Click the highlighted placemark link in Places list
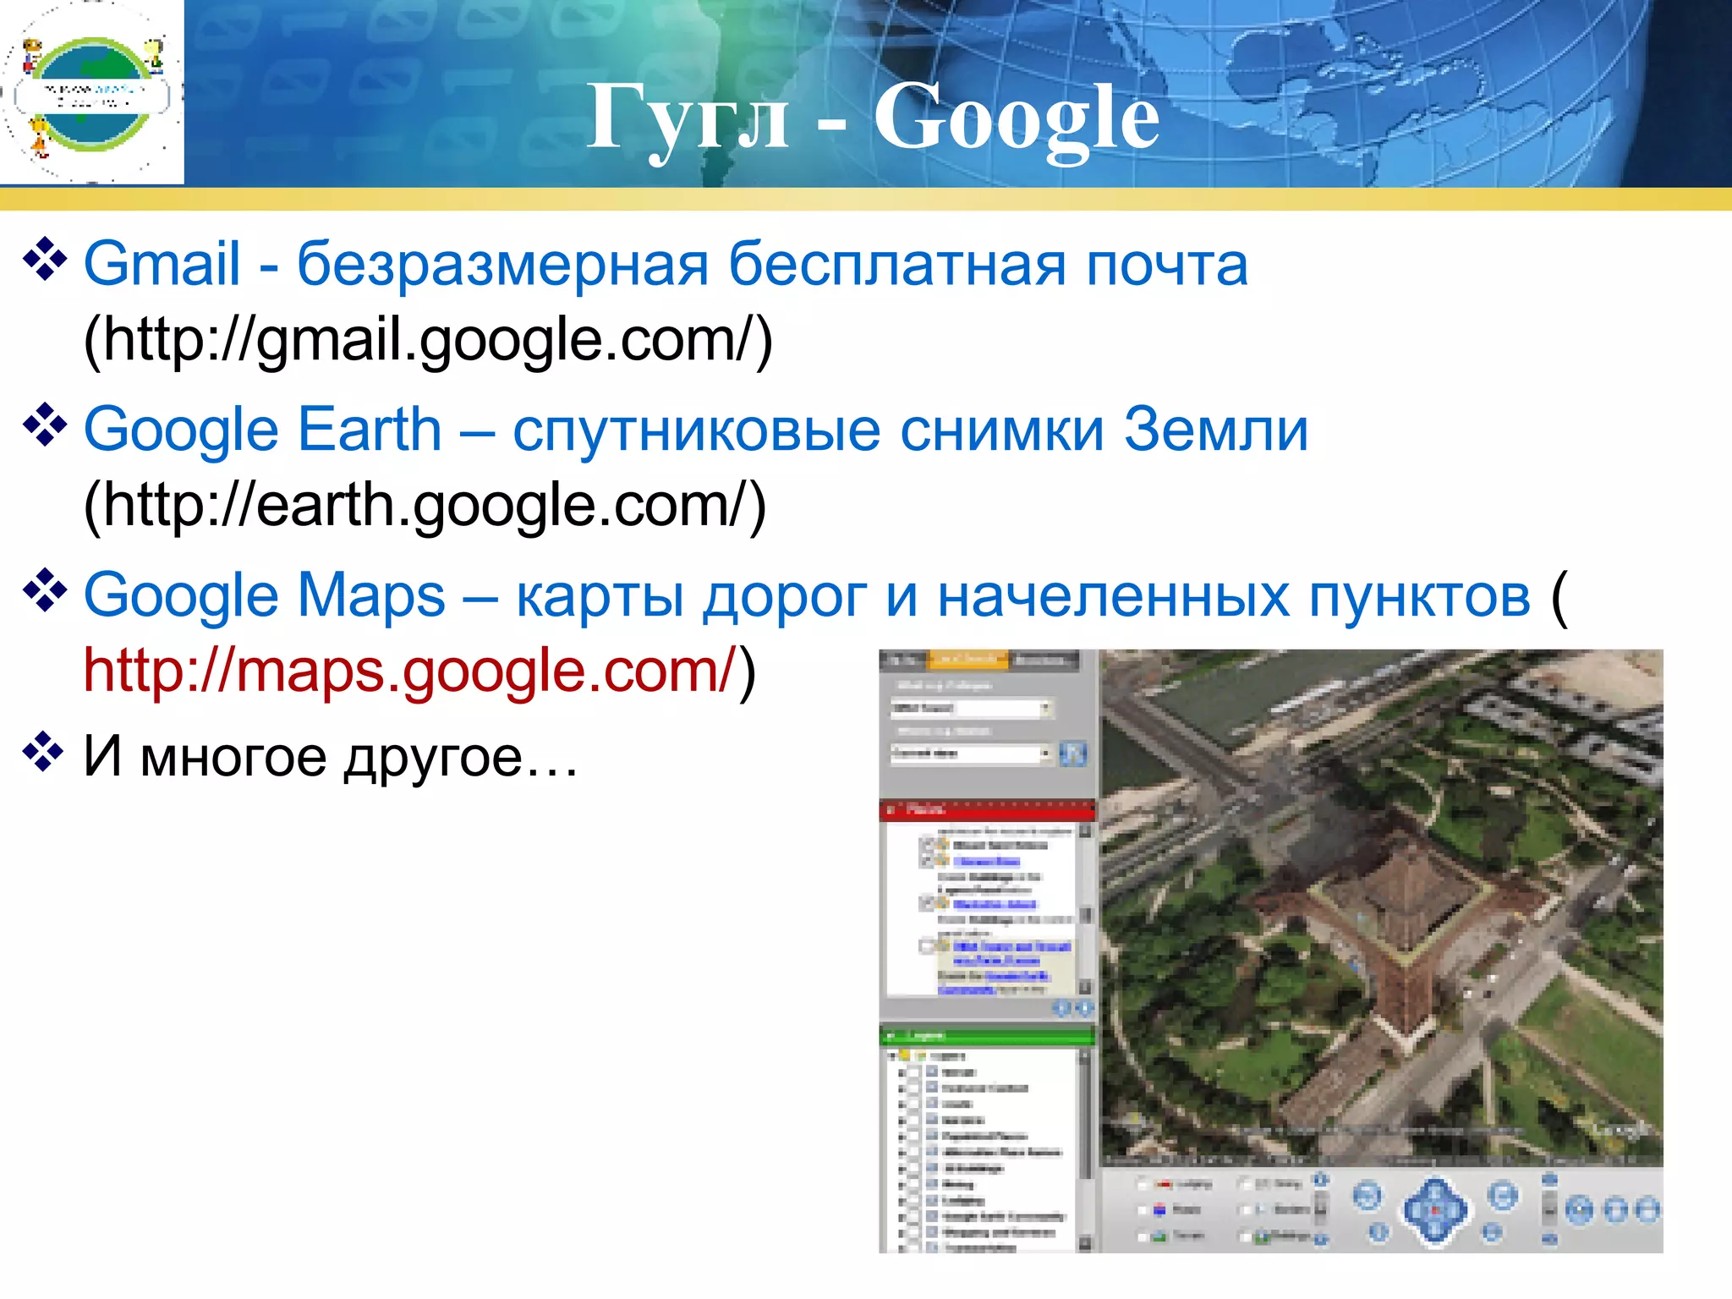This screenshot has height=1299, width=1732. (x=1012, y=953)
